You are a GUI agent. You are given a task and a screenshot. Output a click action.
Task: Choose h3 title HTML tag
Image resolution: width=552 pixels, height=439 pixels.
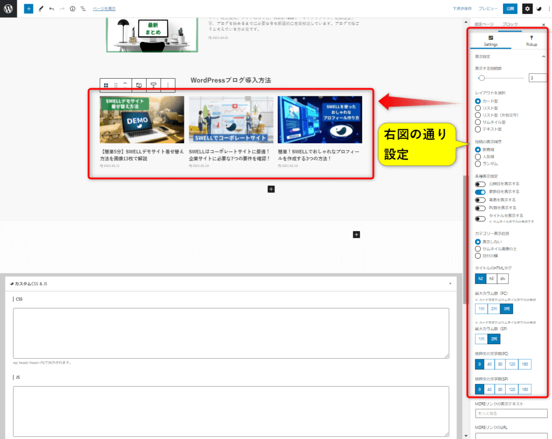pyautogui.click(x=492, y=278)
